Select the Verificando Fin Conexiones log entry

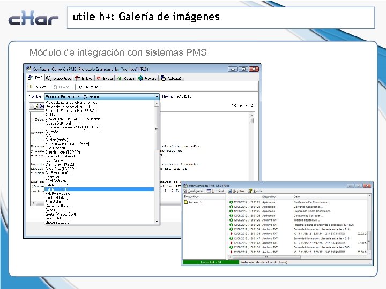pos(299,202)
